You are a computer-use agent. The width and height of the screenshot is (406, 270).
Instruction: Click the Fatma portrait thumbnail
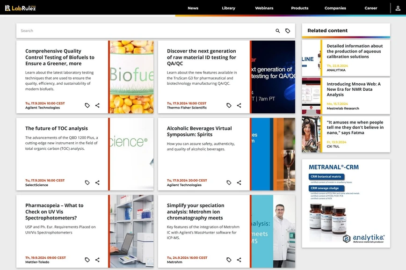(x=311, y=134)
